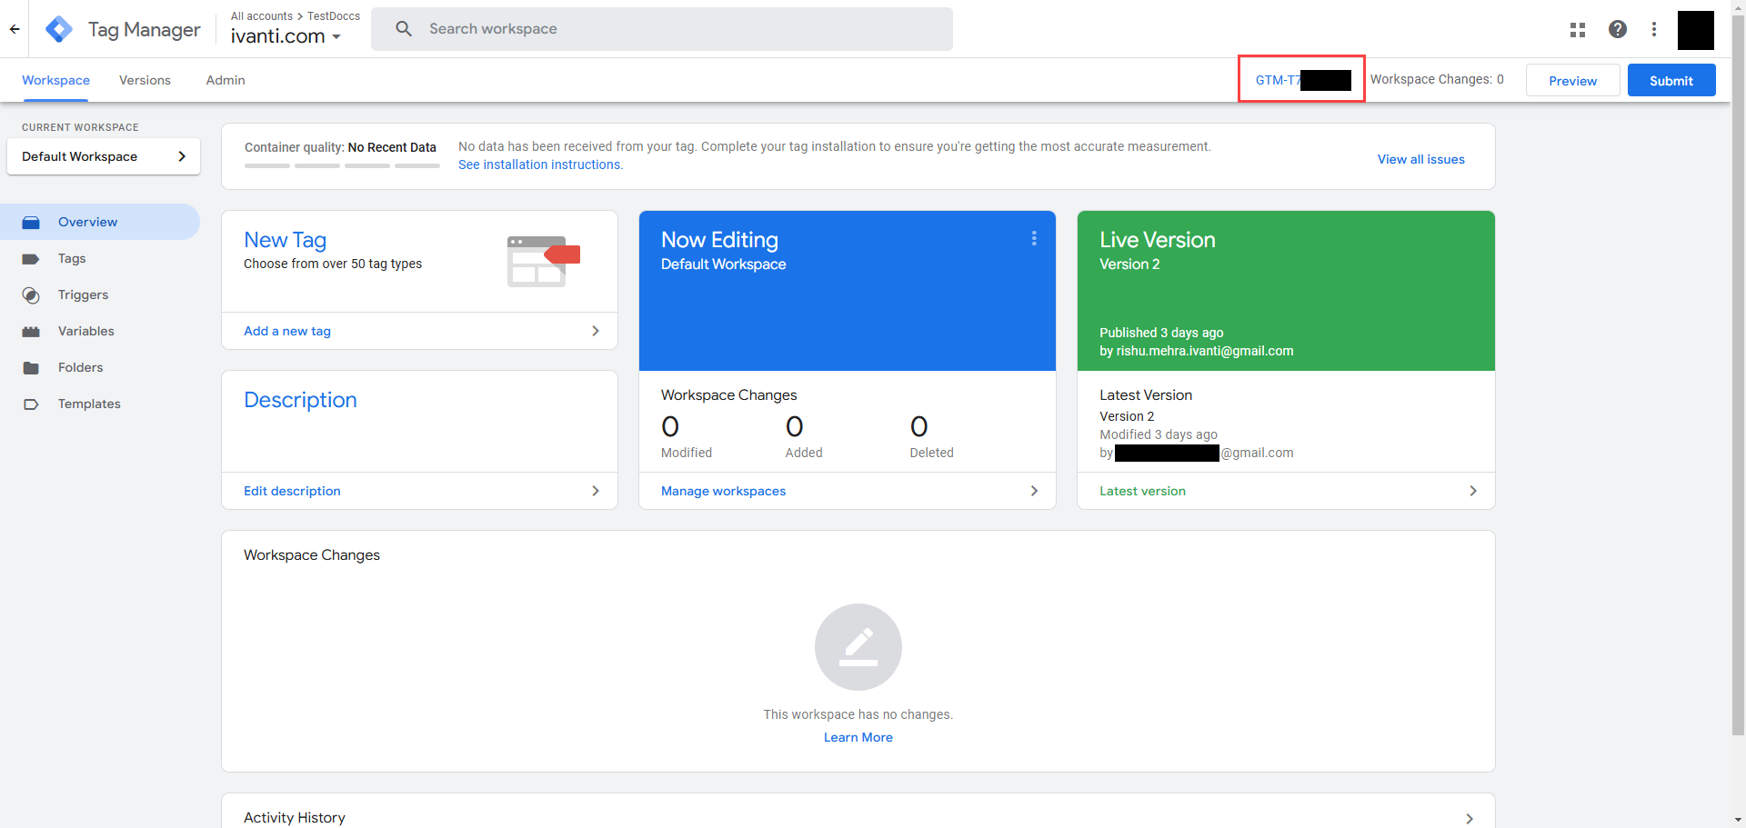
Task: Switch to the Admin tab
Action: [226, 80]
